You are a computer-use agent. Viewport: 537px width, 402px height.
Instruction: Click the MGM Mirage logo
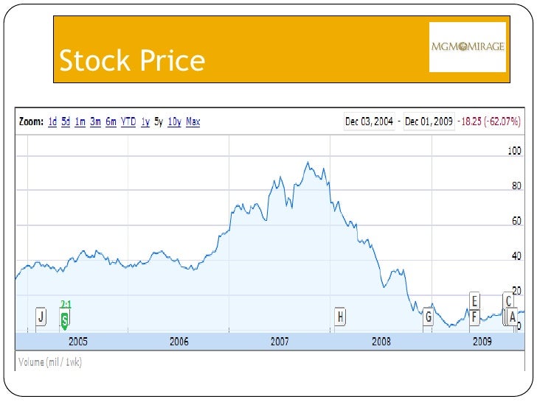point(468,48)
